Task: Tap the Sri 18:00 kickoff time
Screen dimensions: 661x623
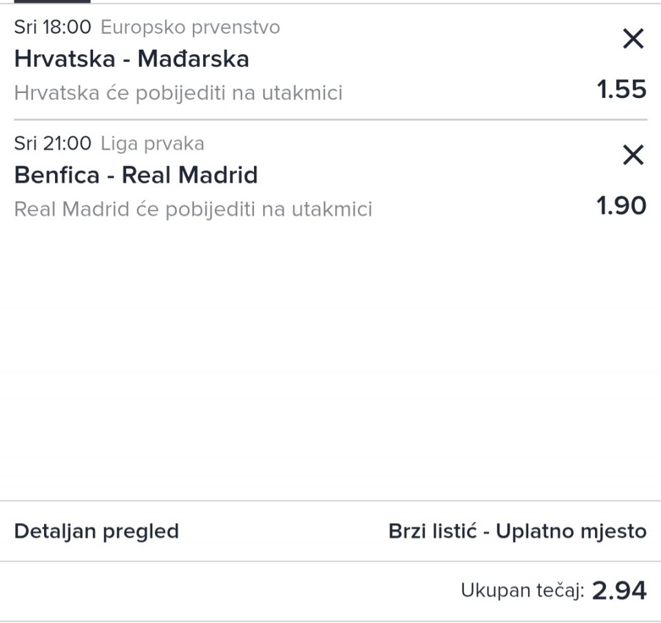Action: [x=52, y=28]
